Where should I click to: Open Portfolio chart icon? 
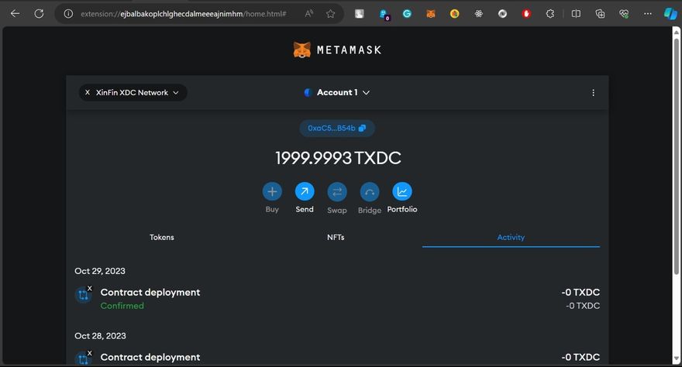click(x=402, y=191)
